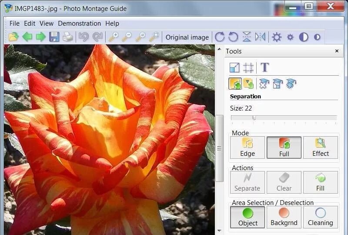
Task: Click the vertical scrollbar thumb
Action: point(219,148)
